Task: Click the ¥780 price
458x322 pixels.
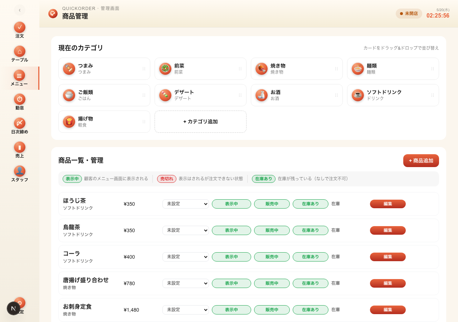Action: [x=129, y=283]
